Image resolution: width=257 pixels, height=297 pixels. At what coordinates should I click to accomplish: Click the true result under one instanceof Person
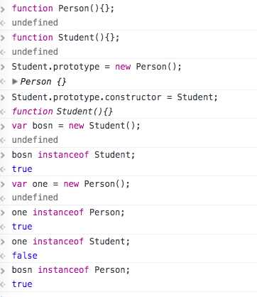click(22, 227)
